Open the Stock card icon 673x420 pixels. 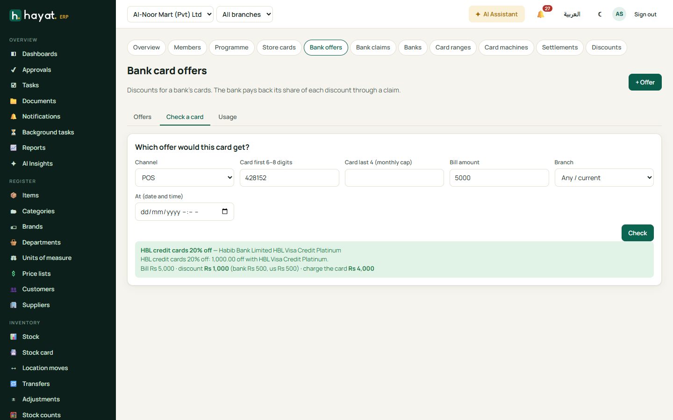tap(14, 353)
